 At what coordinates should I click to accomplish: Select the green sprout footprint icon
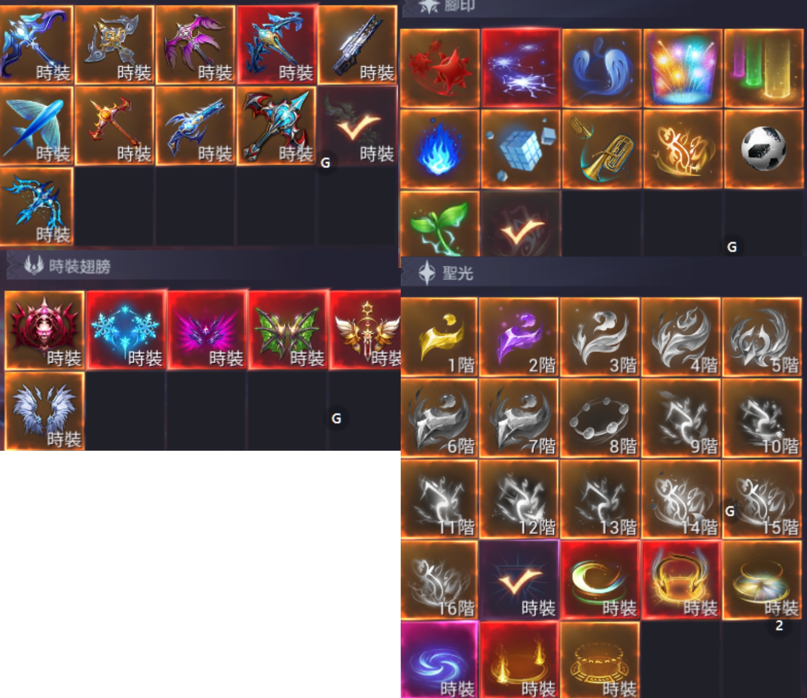click(x=440, y=224)
